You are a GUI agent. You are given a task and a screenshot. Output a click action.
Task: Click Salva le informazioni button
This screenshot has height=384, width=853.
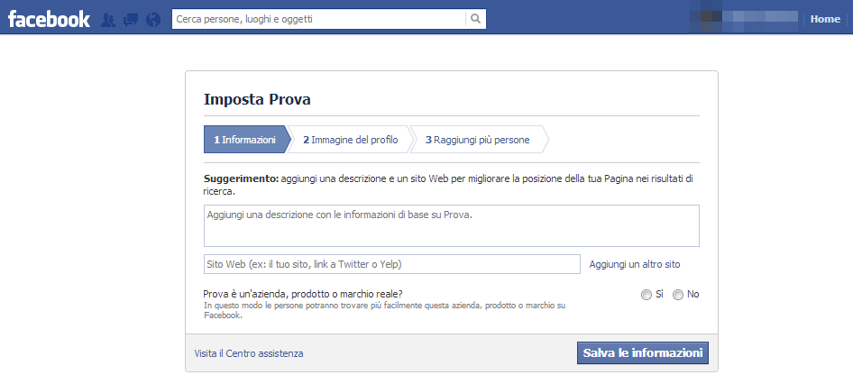click(643, 353)
